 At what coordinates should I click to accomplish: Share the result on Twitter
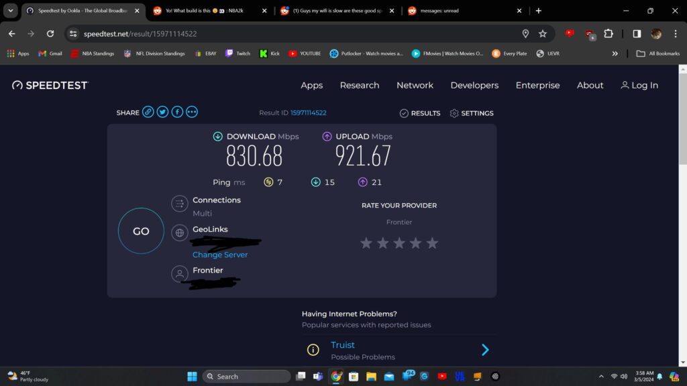[162, 112]
